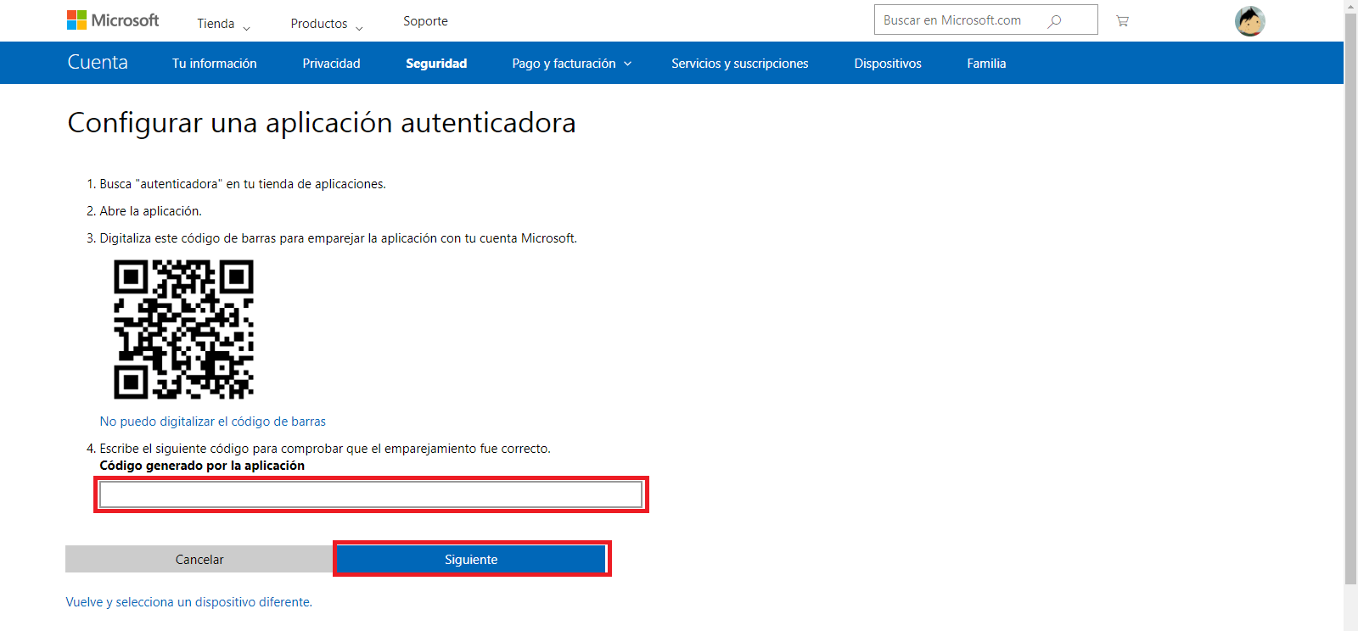Open the user profile avatar
Image resolution: width=1358 pixels, height=631 pixels.
[x=1249, y=21]
